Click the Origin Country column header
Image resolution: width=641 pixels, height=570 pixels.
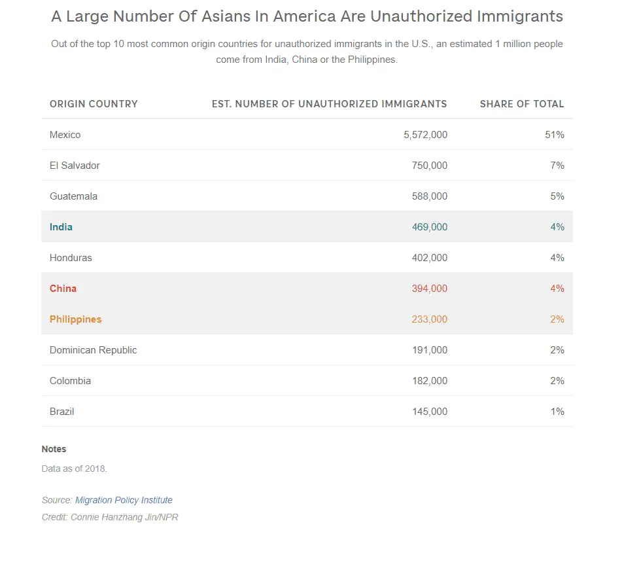point(94,104)
